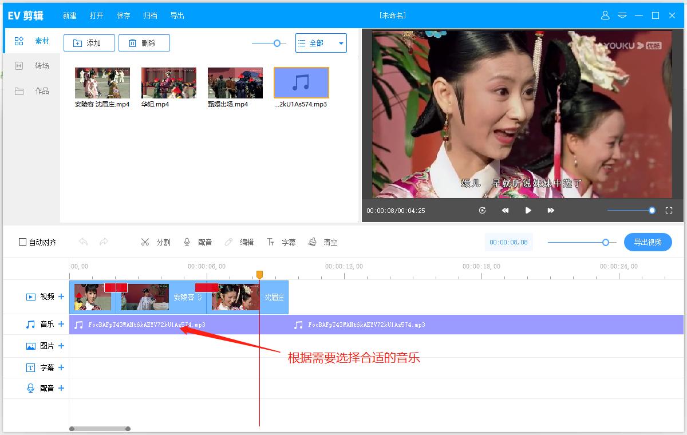
Task: Click the 00:00:18,00 ruler mark
Action: pyautogui.click(x=481, y=266)
